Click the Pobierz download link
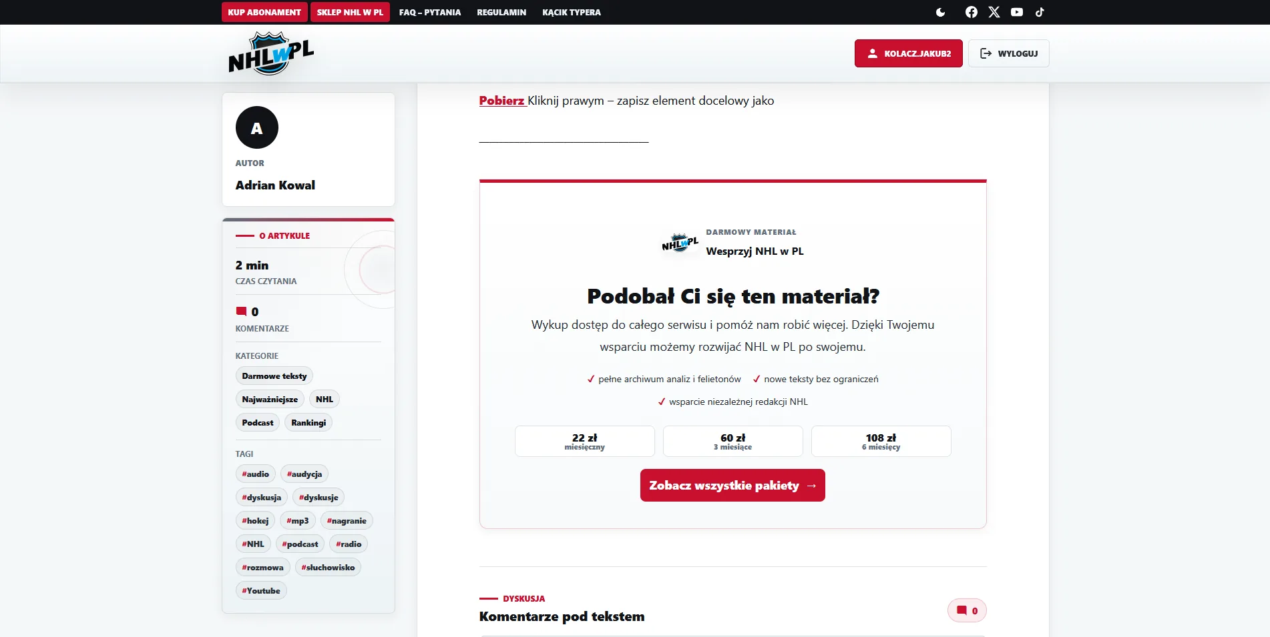Viewport: 1270px width, 637px height. pos(501,101)
